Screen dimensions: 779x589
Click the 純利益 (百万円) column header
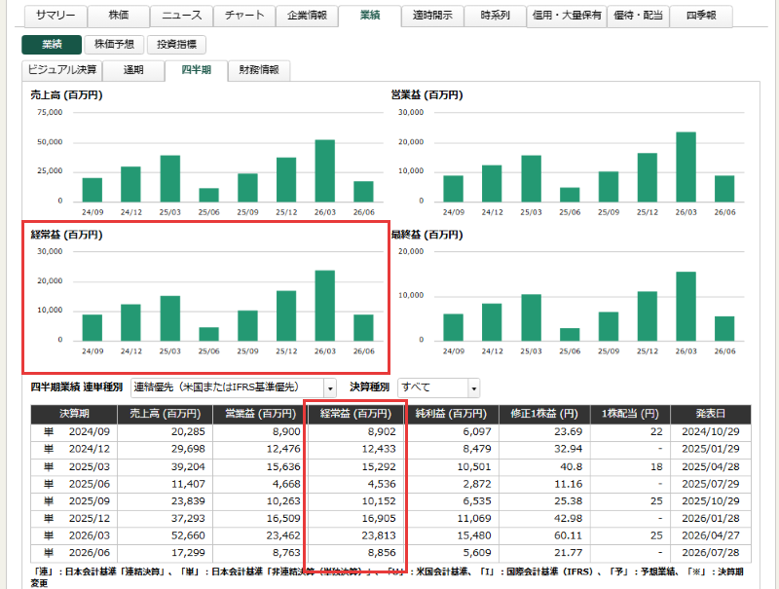451,414
